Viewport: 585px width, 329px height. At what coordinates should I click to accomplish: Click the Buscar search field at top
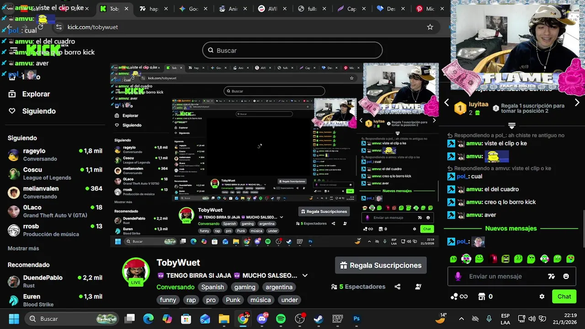[292, 50]
